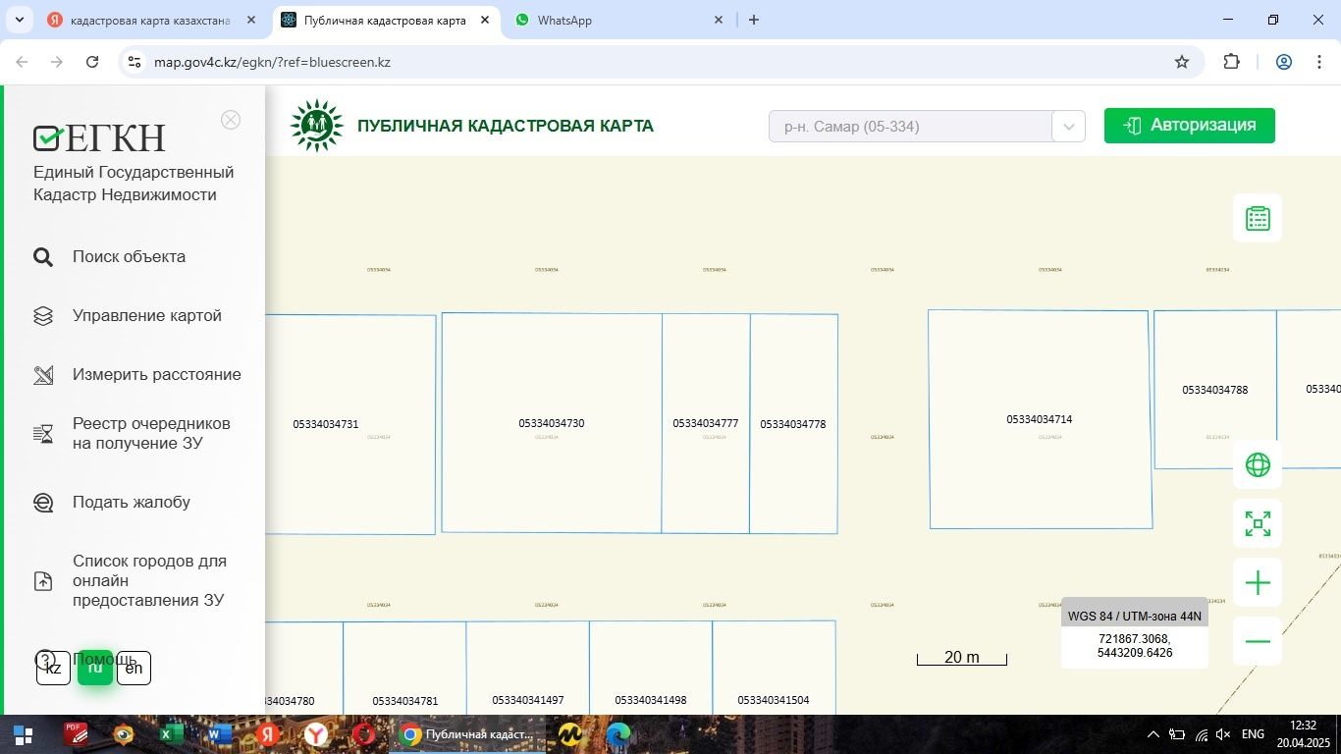Select parcel 05334034788
1341x754 pixels.
tap(1214, 390)
